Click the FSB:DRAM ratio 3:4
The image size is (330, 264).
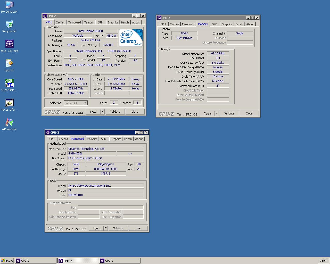pyautogui.click(x=218, y=58)
